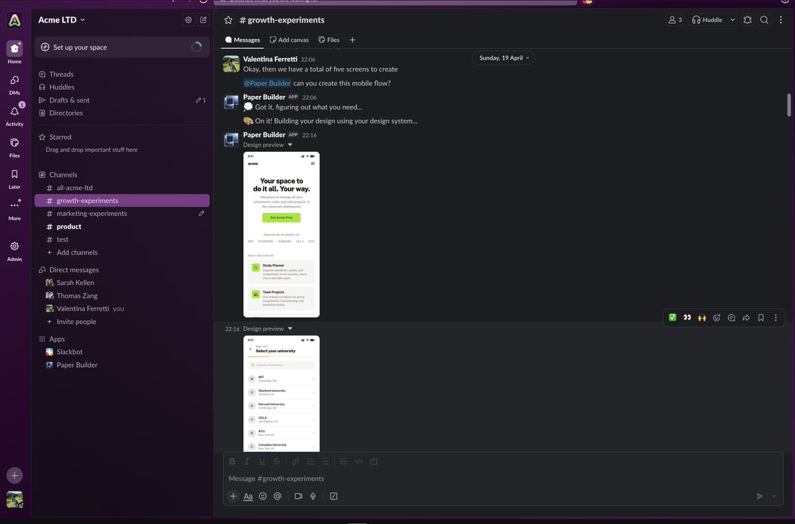React with the eyes emoji
795x524 pixels.
pos(687,318)
